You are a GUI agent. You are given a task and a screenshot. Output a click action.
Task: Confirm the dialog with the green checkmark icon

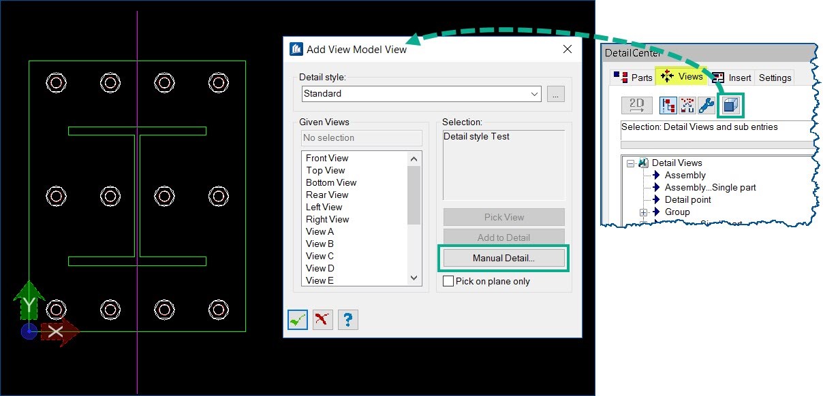(x=297, y=319)
